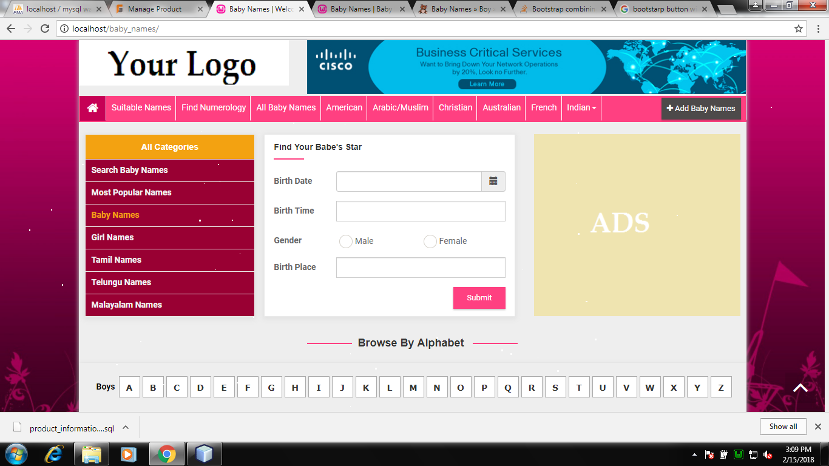
Task: Bookmark the page using the star icon
Action: point(799,29)
